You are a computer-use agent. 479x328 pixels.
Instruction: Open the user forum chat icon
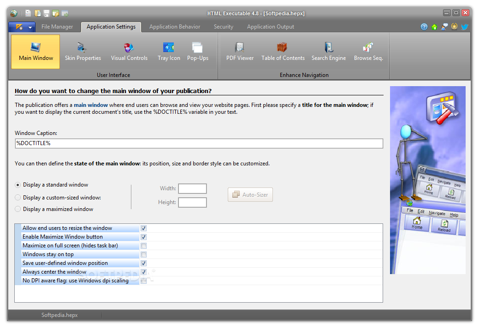click(444, 27)
